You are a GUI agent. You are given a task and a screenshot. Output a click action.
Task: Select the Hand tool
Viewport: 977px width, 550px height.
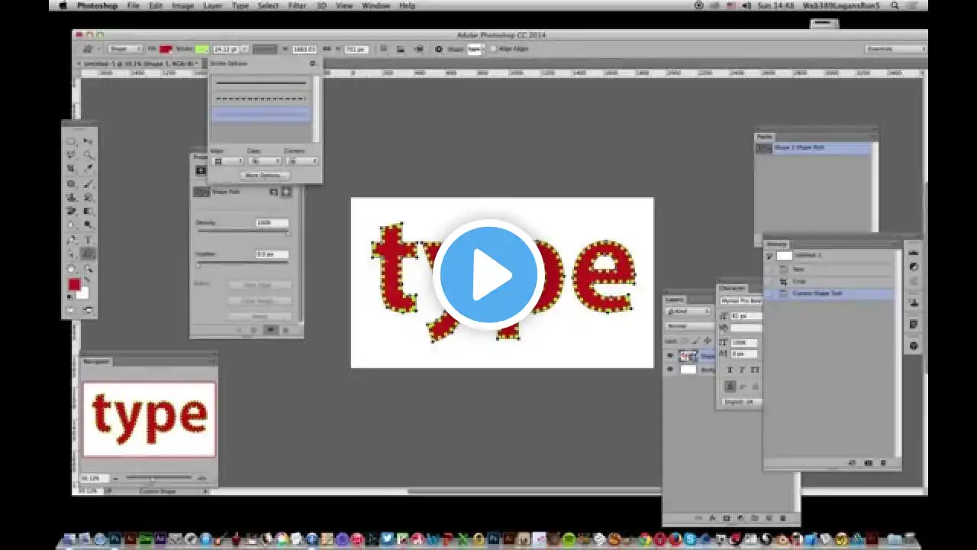[x=71, y=267]
